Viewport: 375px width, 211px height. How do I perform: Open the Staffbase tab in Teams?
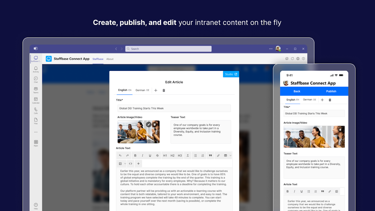98,59
